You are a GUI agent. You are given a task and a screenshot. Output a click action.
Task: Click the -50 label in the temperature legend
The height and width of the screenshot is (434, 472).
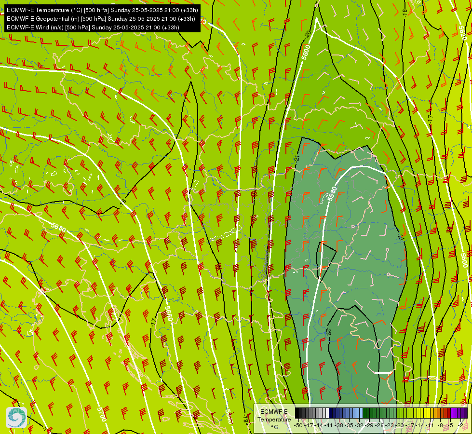click(298, 425)
